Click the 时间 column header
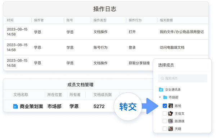The image size is (216, 139). coord(10,20)
